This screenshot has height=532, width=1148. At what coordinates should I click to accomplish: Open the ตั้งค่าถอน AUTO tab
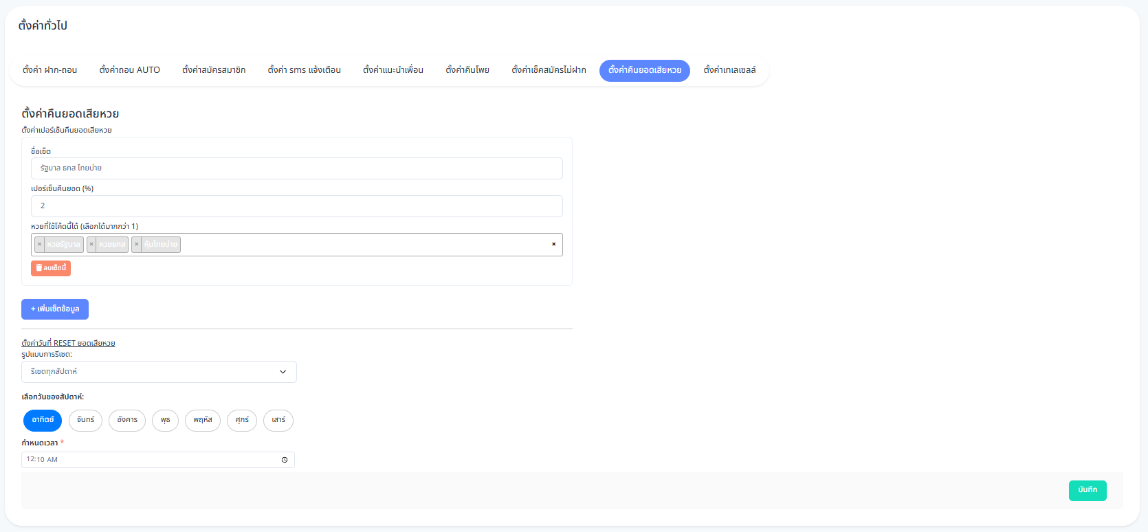tap(129, 70)
